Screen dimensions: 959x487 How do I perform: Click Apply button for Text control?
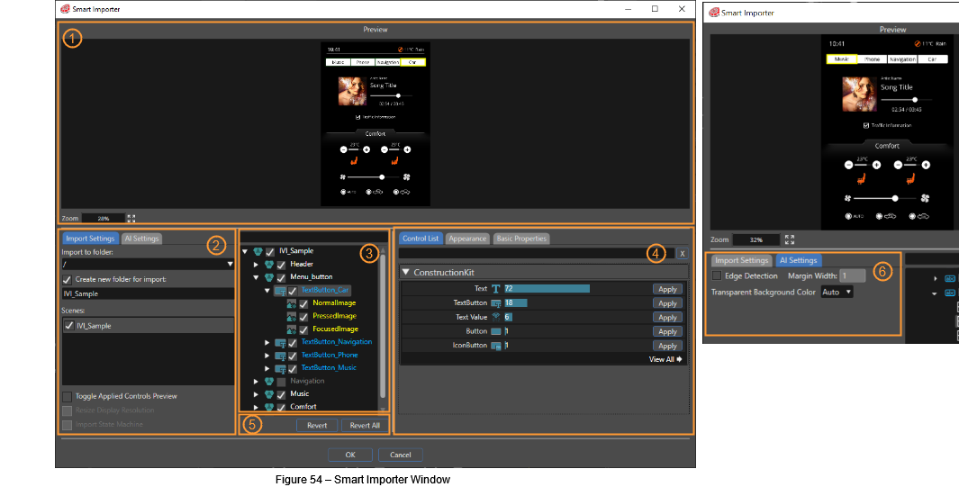(x=667, y=289)
